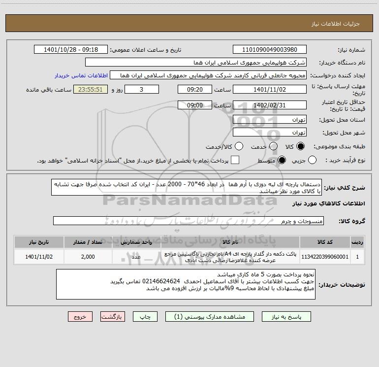Select the کالا radio button

[x=300, y=146]
